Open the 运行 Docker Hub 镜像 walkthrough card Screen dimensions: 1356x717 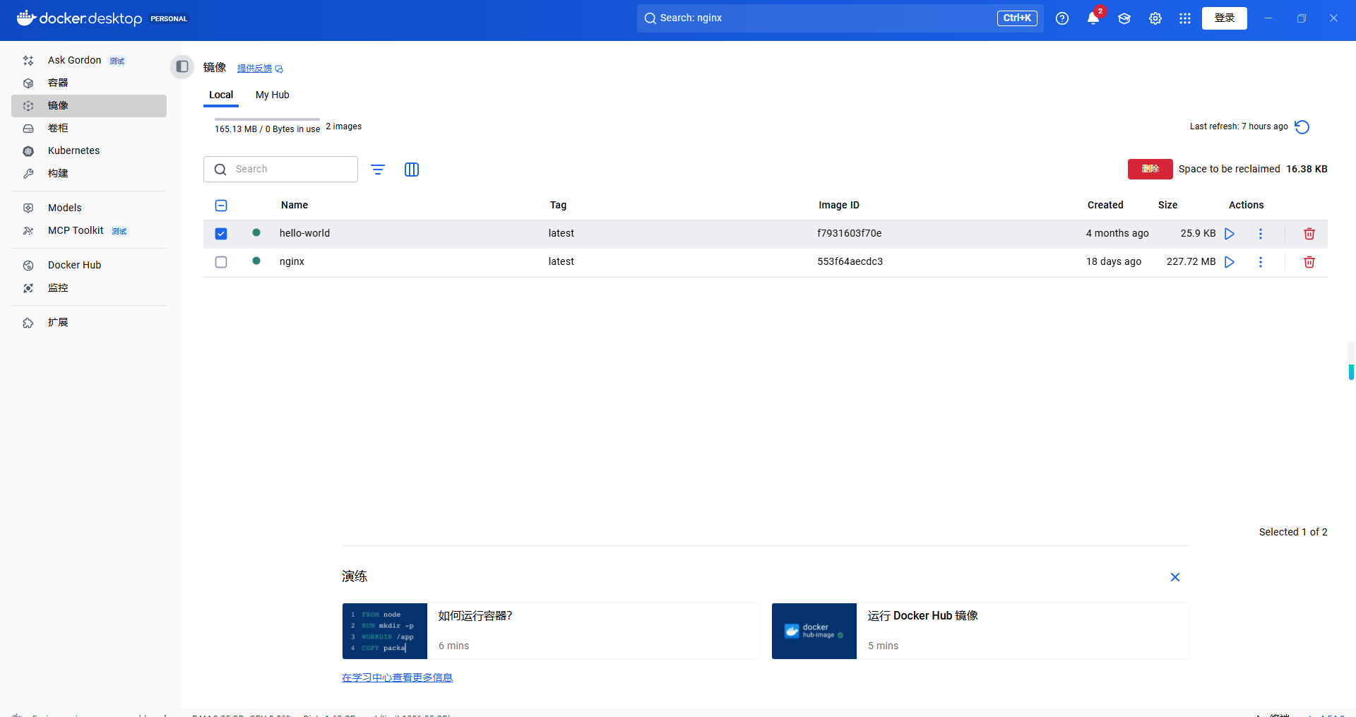click(980, 632)
